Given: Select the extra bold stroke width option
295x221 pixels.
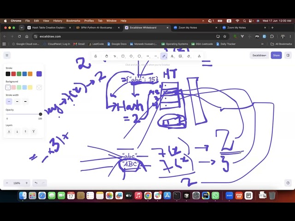Looking at the screenshot, I should tap(25, 101).
